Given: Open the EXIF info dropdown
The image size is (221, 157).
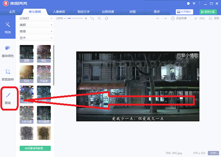Looking at the screenshot, I should point(213,153).
